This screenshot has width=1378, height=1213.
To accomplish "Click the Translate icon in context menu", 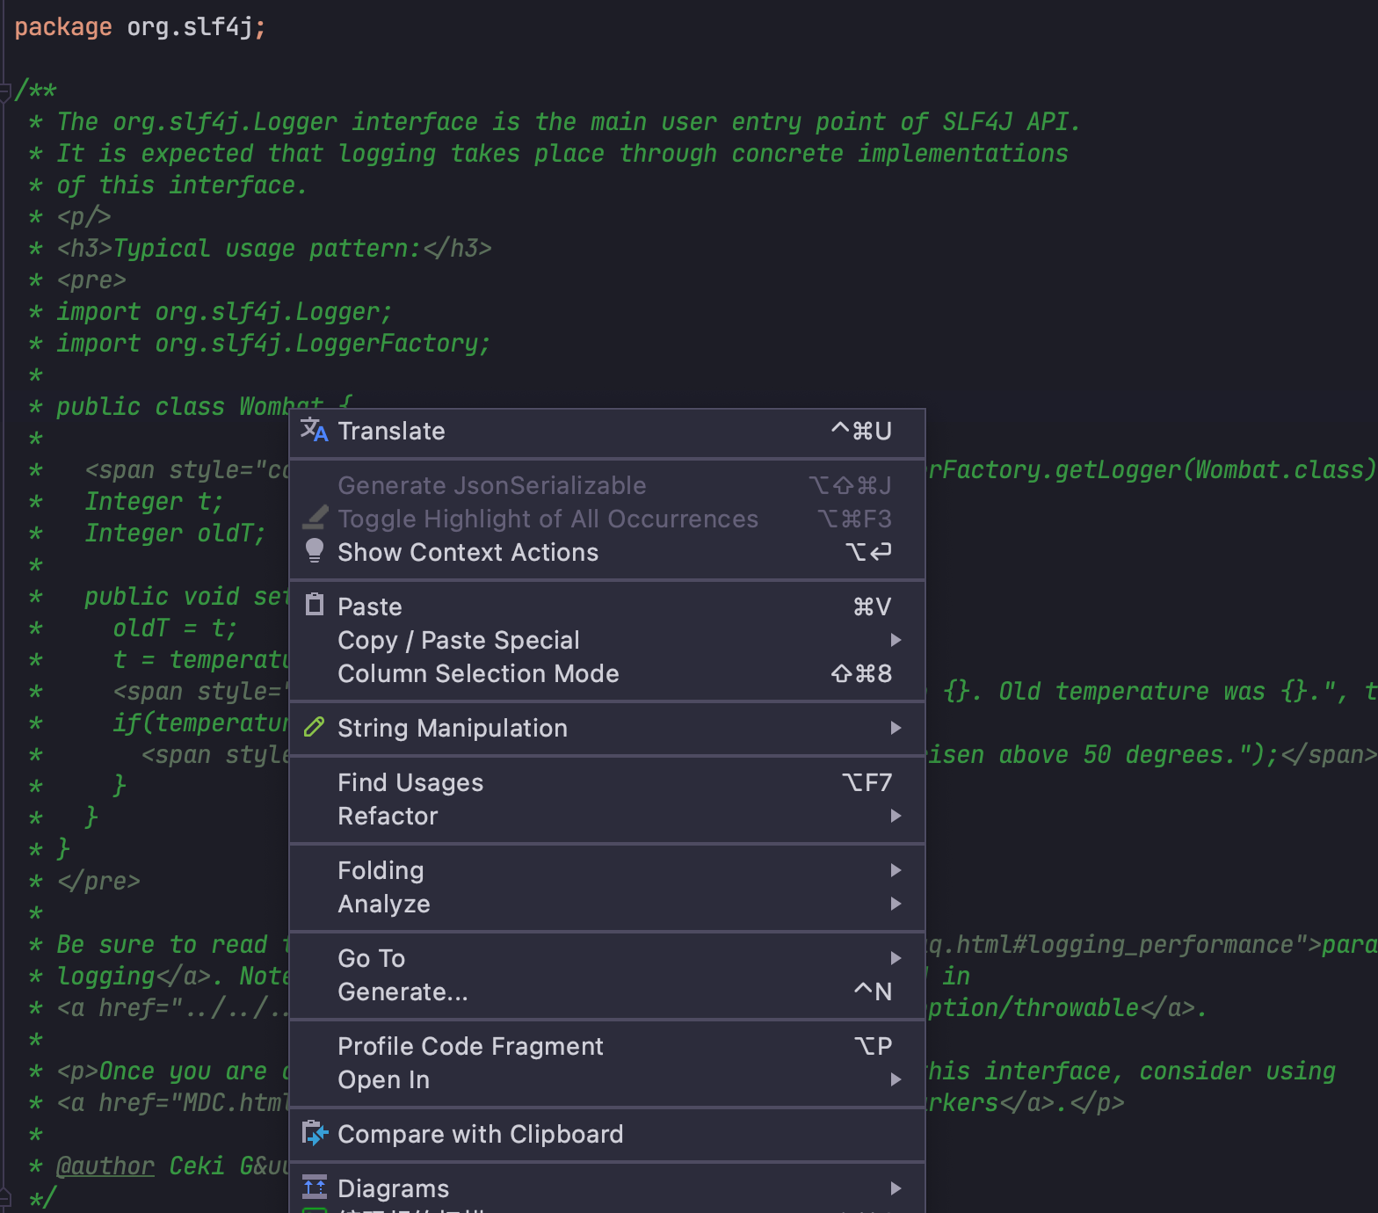I will [314, 431].
